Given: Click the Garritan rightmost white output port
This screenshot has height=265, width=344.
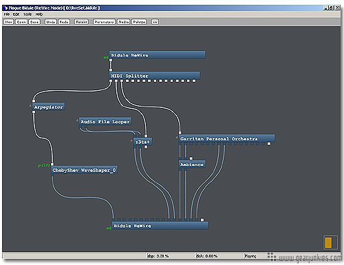Looking at the screenshot, I should (269, 144).
